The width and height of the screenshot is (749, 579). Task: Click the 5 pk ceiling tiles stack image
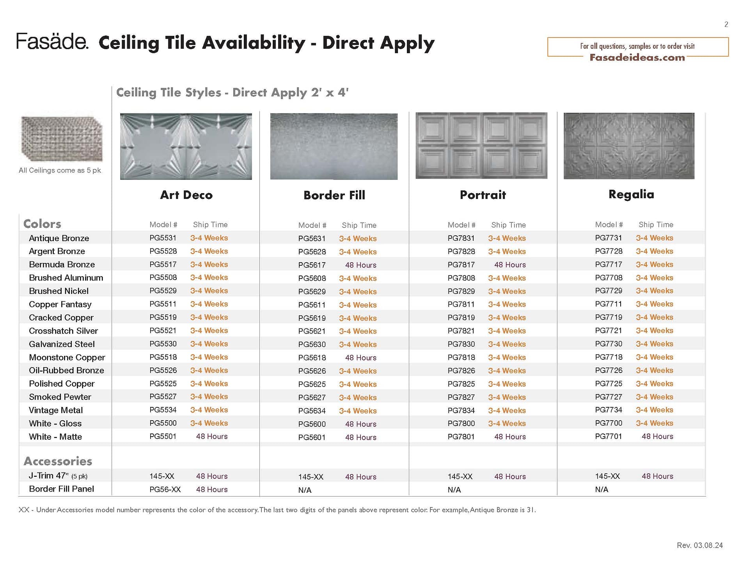(x=62, y=139)
